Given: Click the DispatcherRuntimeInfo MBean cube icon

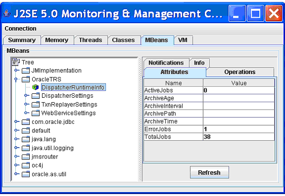Looking at the screenshot, I should click(x=36, y=87).
